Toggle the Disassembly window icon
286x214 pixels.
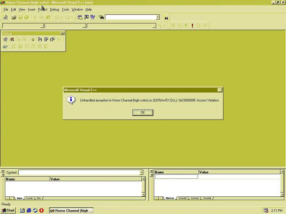click(46, 47)
